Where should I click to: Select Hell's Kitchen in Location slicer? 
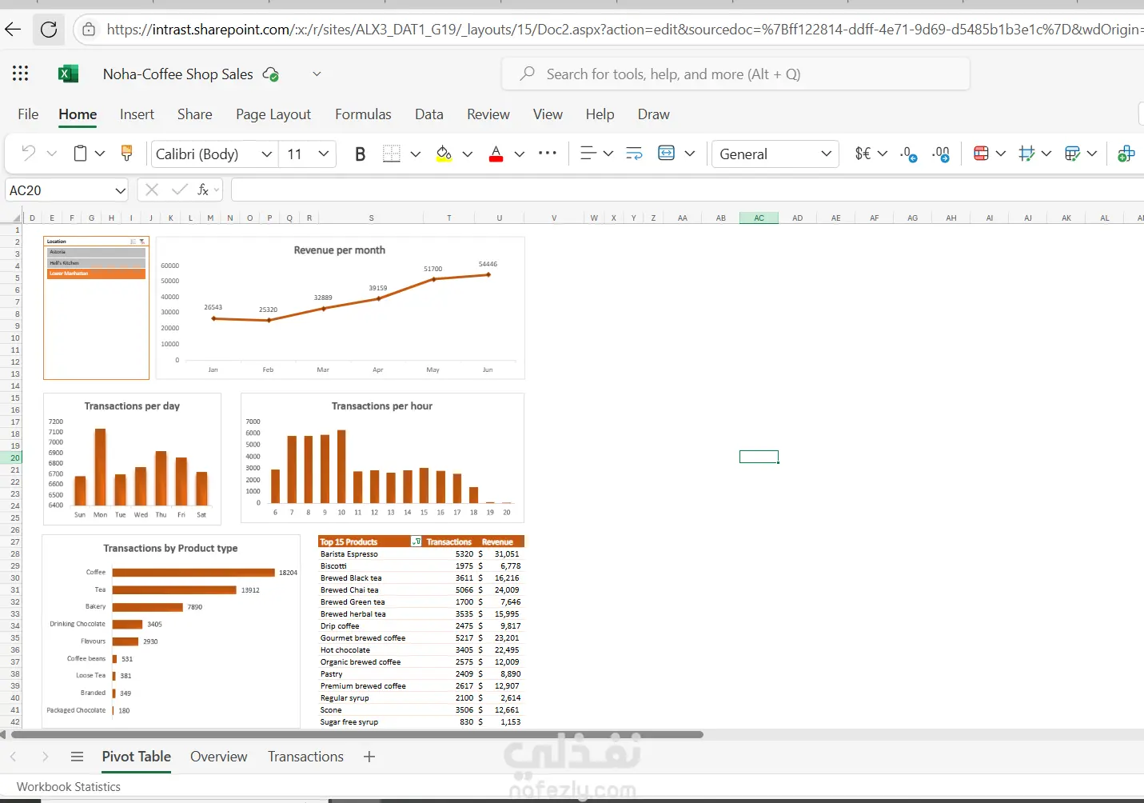(x=96, y=263)
